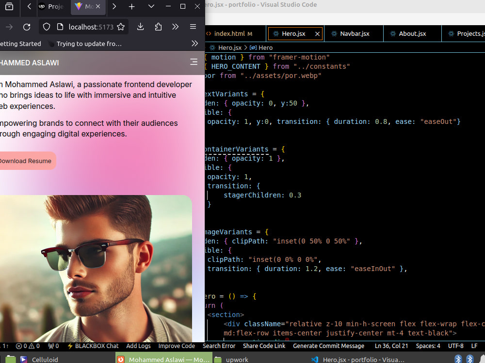Open BLACKBOX Chat from the status bar
Screen dimensions: 485x363
[x=93, y=346]
